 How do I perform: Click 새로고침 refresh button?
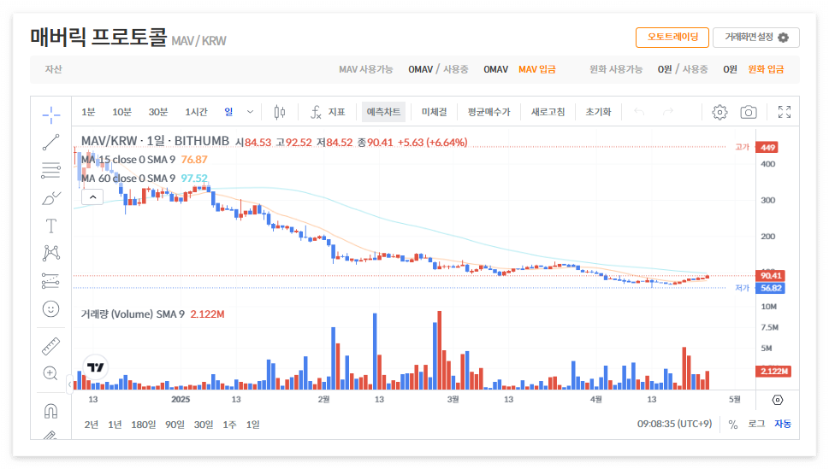click(x=548, y=112)
